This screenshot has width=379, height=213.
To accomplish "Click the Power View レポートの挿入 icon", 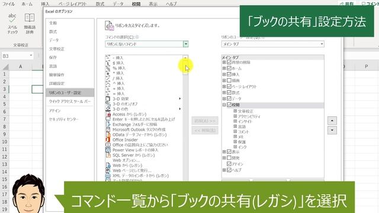I will coord(108,150).
